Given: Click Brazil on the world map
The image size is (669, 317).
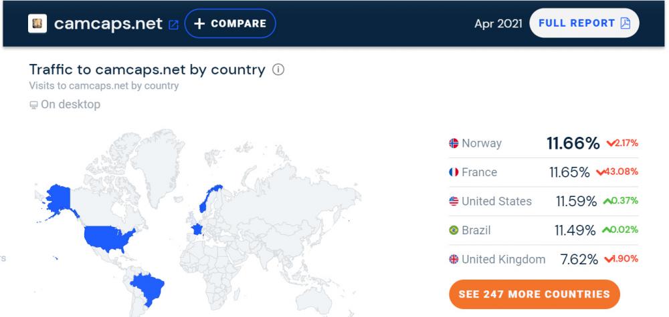Looking at the screenshot, I should coord(149,288).
